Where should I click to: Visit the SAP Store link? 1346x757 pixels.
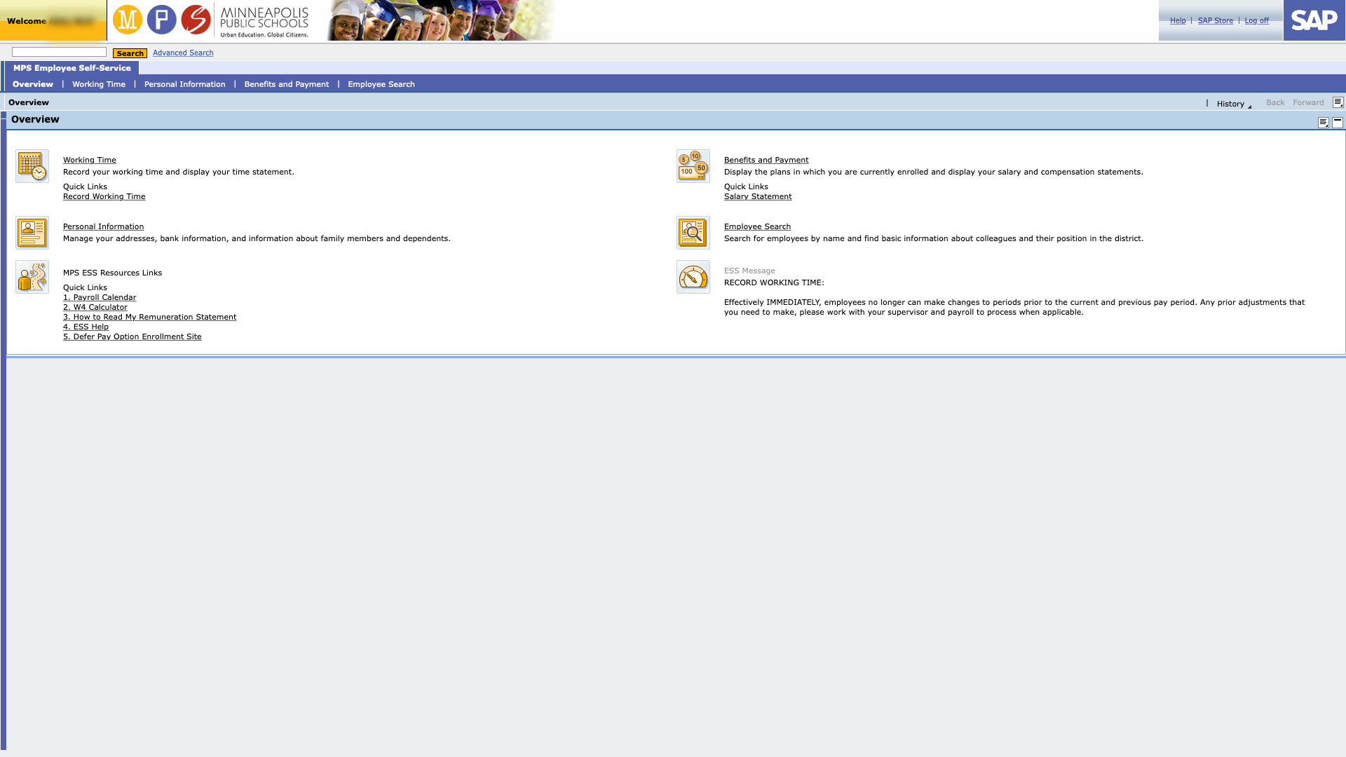pyautogui.click(x=1216, y=20)
